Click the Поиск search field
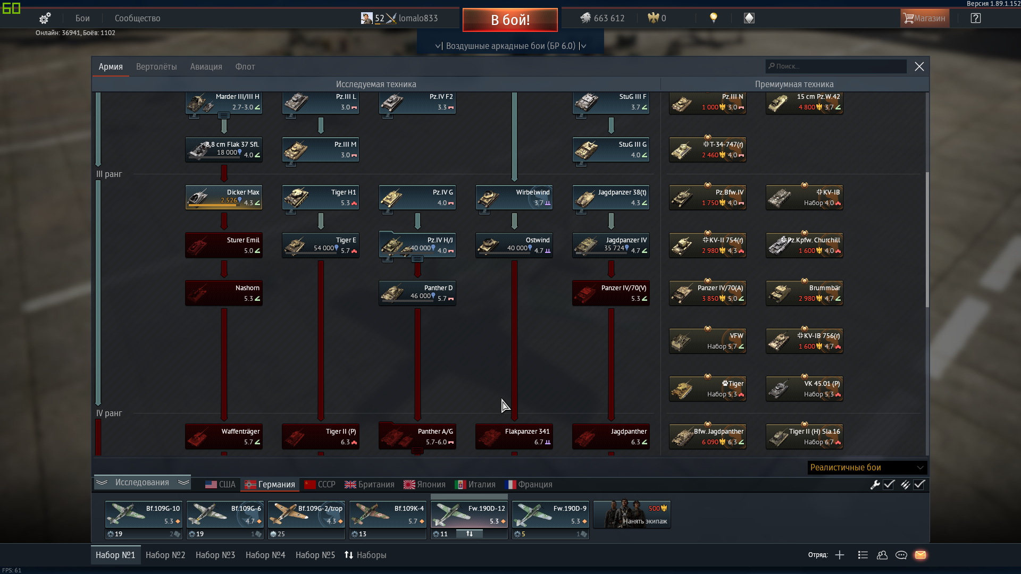The image size is (1021, 574). 836,66
